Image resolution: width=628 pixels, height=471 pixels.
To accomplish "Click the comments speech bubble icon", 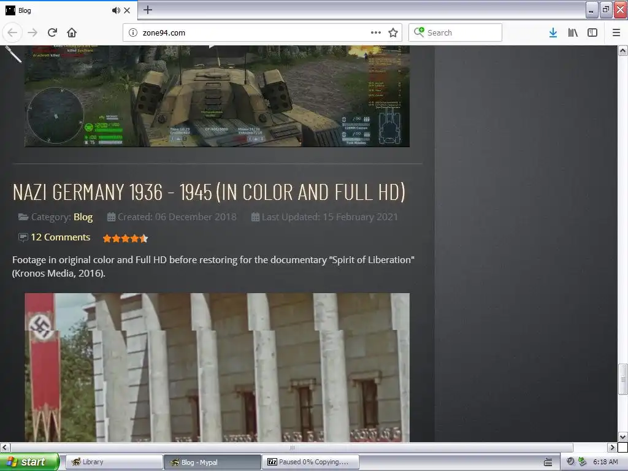I will coord(23,237).
